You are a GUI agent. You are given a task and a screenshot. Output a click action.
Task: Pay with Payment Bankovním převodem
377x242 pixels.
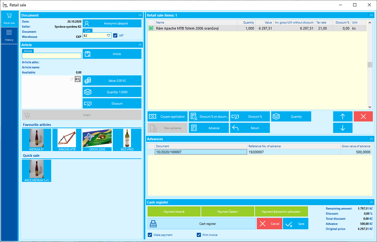tap(281, 212)
